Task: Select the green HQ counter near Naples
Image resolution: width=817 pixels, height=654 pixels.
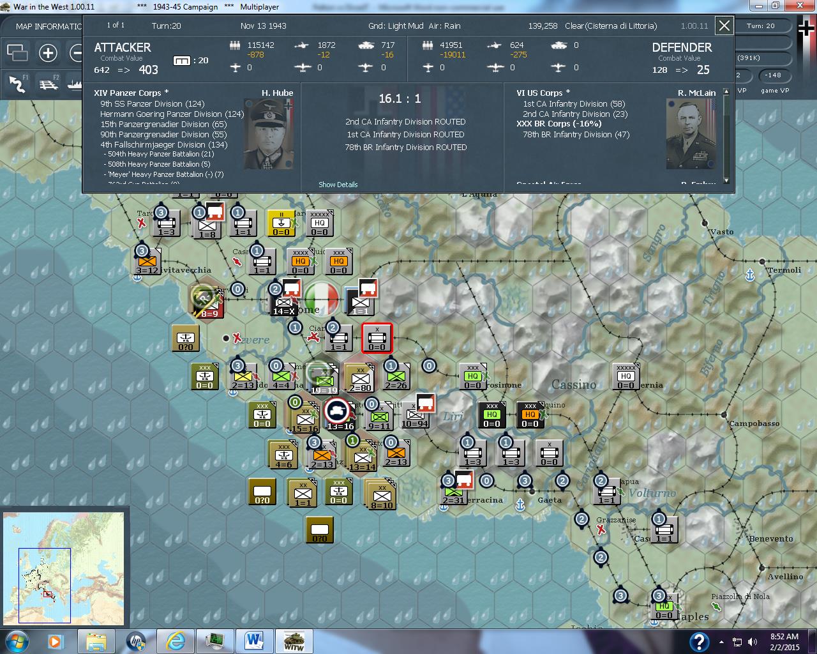Action: [x=664, y=606]
